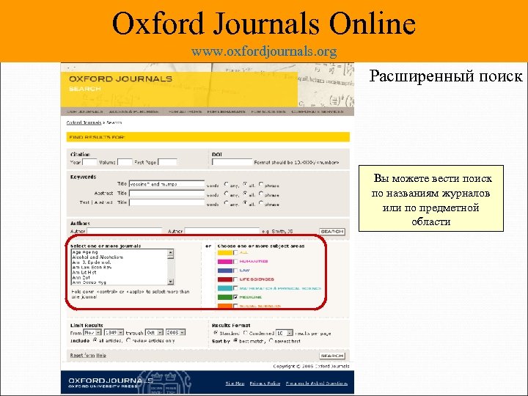
Task: Click the green Medicine color swatch
Action: [225, 297]
